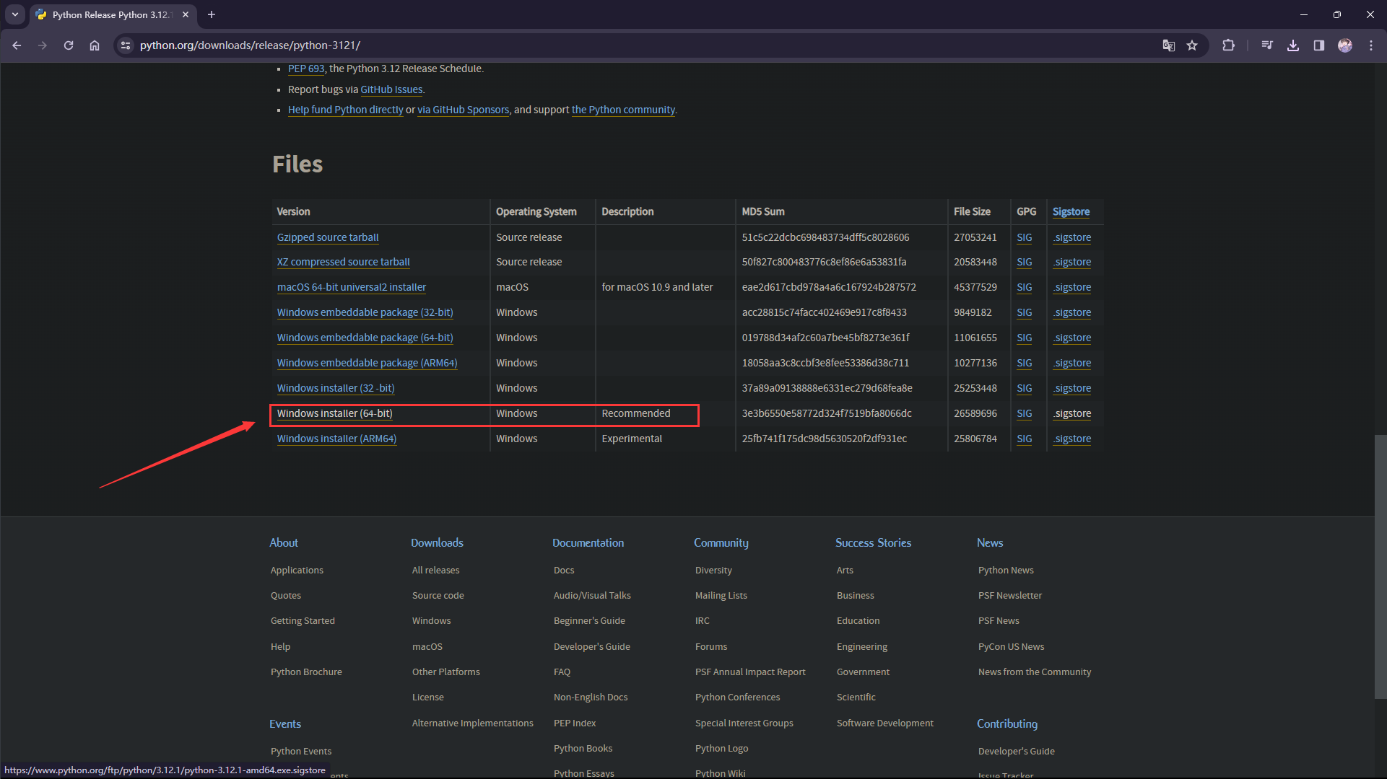Open the media control icon in toolbar
The height and width of the screenshot is (779, 1387).
tap(1267, 45)
